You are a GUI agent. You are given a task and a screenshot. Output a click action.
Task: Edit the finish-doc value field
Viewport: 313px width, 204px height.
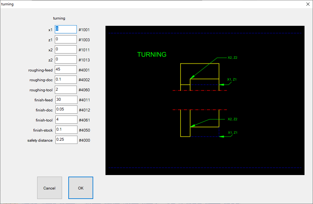coord(66,110)
